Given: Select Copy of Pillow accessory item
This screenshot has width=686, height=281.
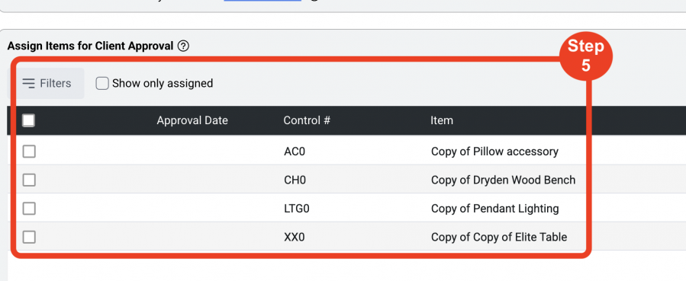Looking at the screenshot, I should [494, 152].
